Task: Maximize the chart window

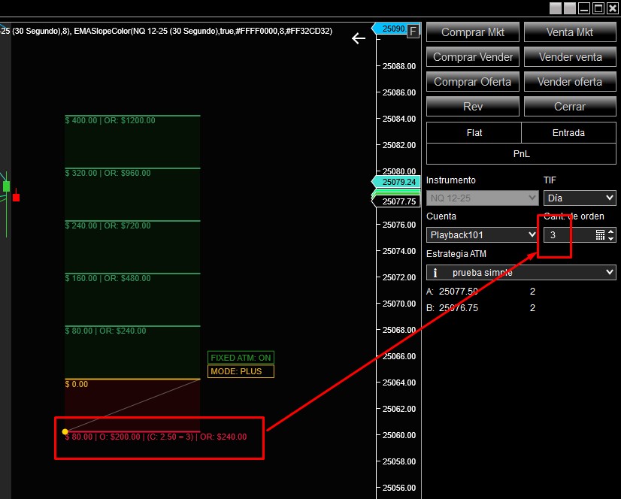Action: pyautogui.click(x=598, y=8)
